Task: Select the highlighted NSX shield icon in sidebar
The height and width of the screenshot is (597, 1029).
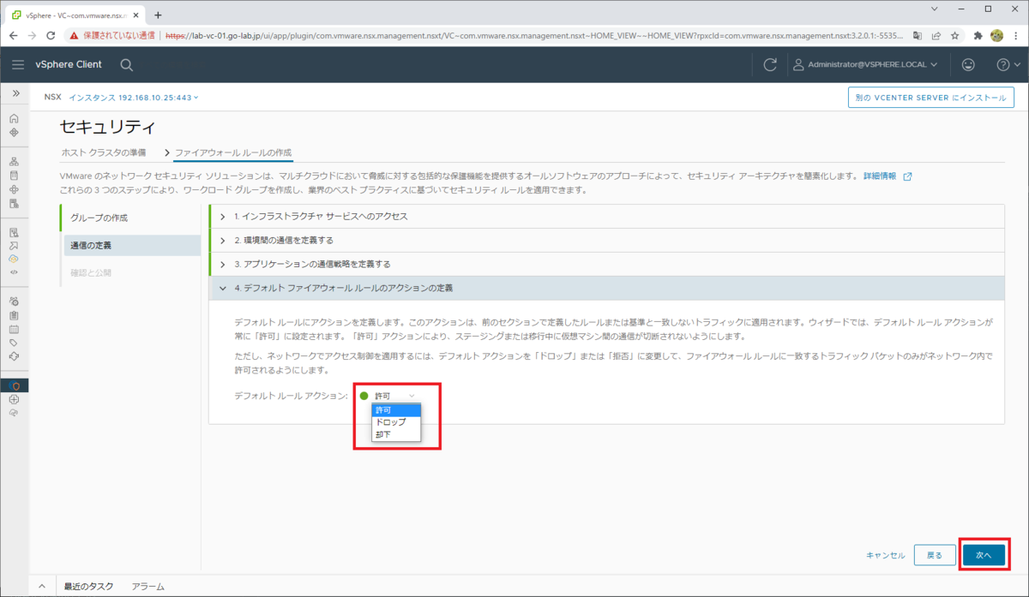Action: pyautogui.click(x=15, y=385)
